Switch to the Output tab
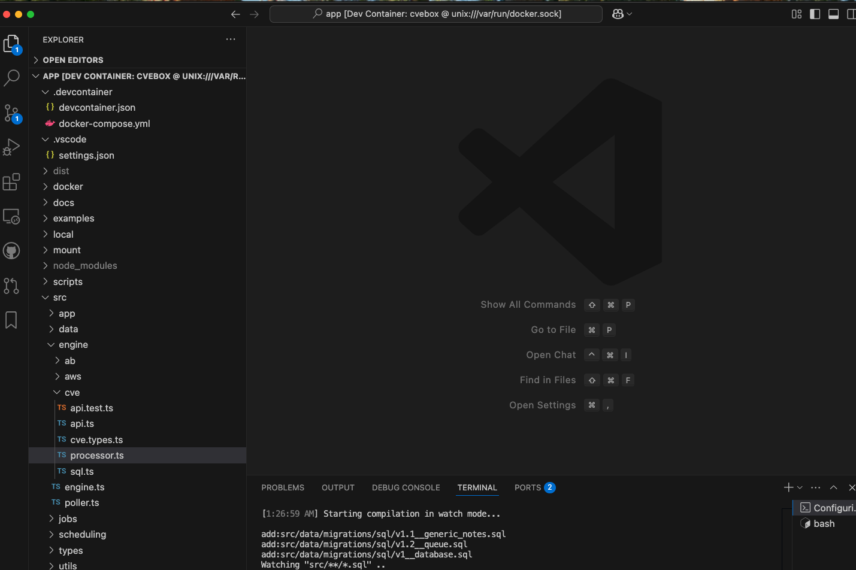Screen dimensions: 856x570 click(338, 487)
